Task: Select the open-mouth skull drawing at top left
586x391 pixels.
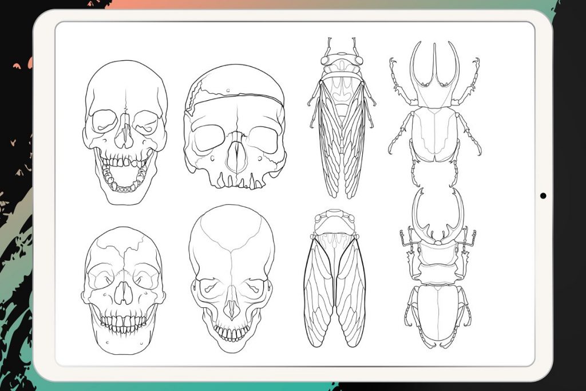Action: click(125, 133)
